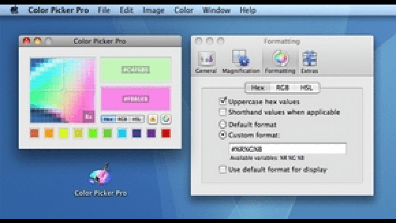Viewport: 396px width, 223px height.
Task: Switch to the Hex tab in Formatting
Action: (x=258, y=88)
